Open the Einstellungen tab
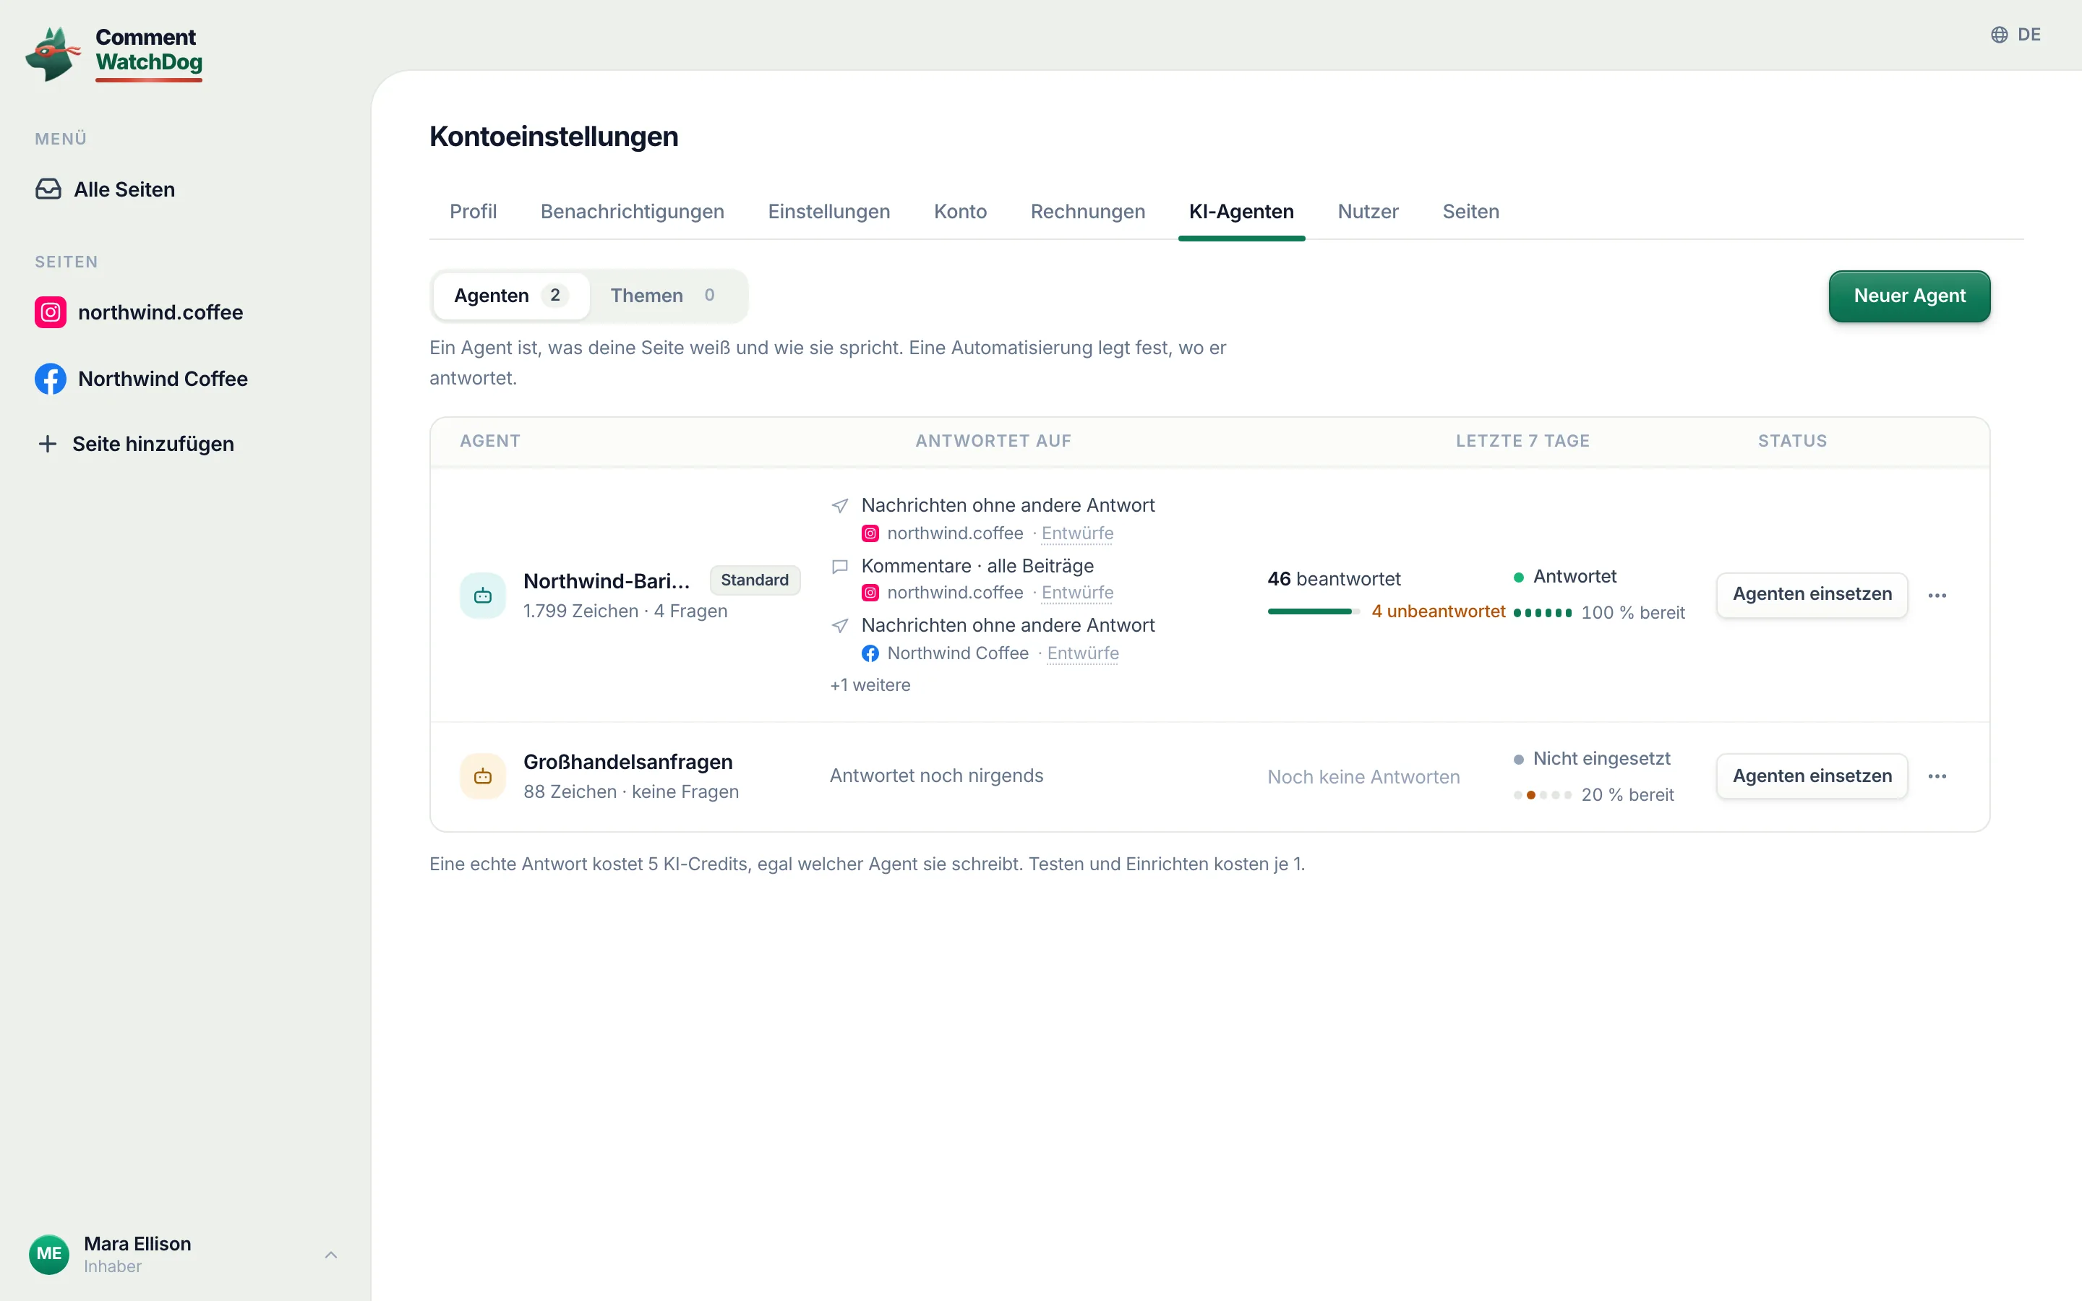 (828, 212)
